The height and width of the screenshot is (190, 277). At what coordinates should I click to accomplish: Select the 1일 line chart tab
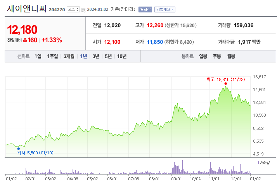38,56
